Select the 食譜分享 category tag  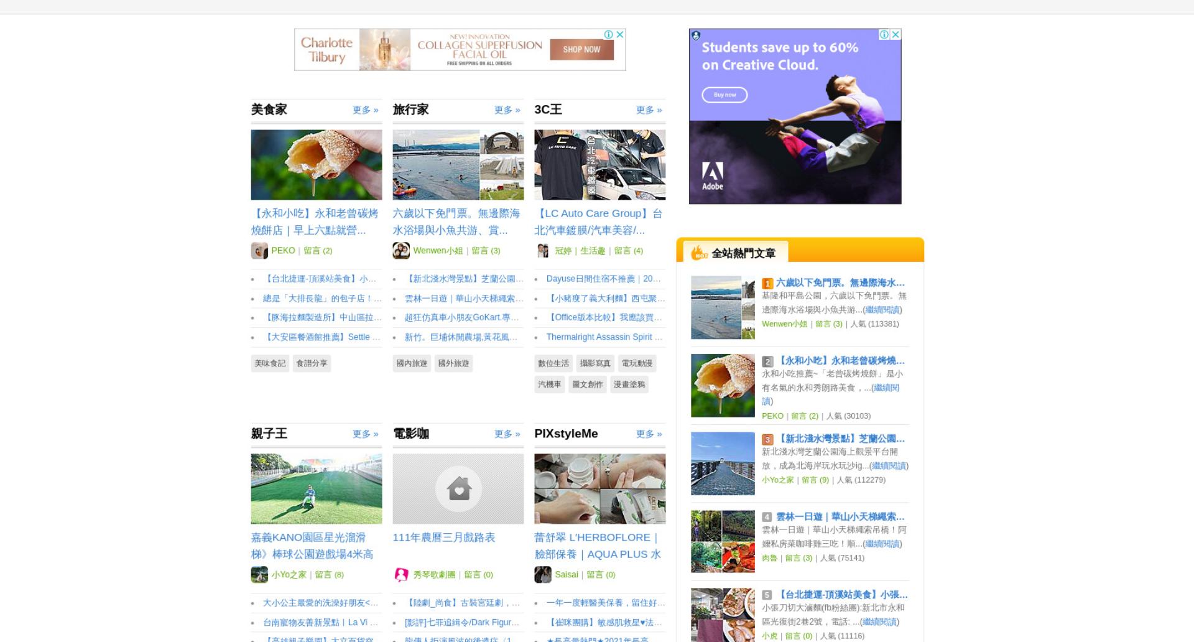coord(312,363)
